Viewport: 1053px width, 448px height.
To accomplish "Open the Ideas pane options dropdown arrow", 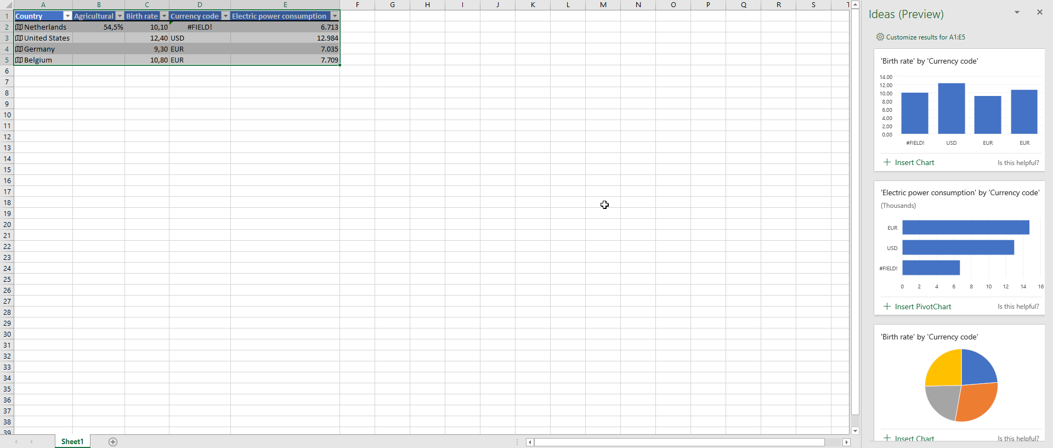I will [1017, 12].
